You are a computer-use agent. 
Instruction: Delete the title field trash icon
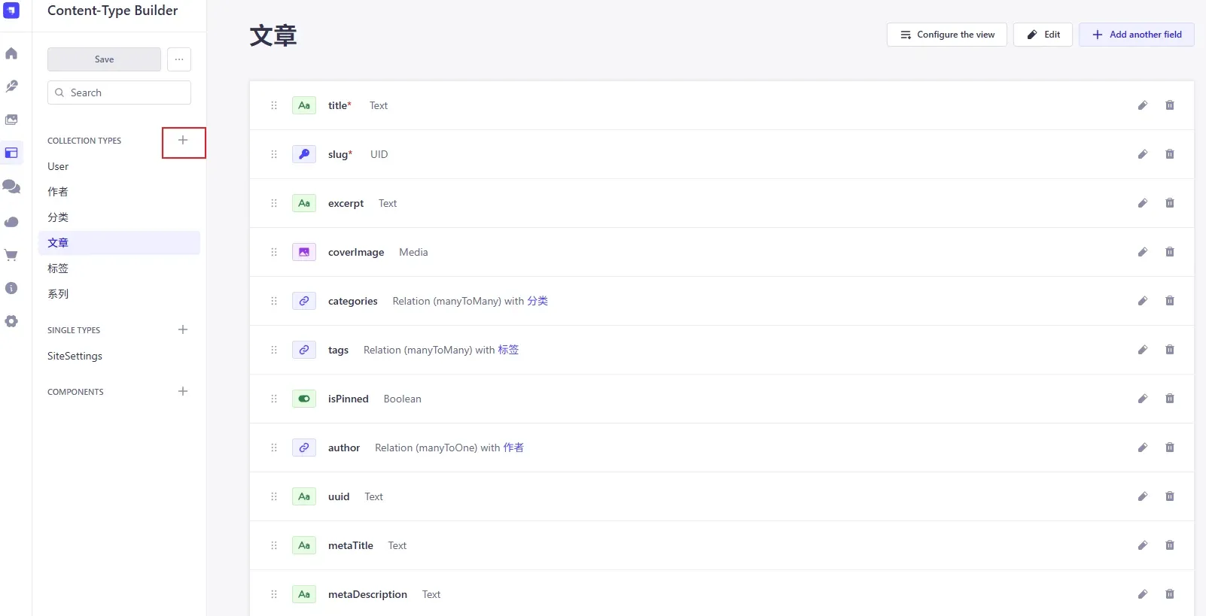(1170, 105)
